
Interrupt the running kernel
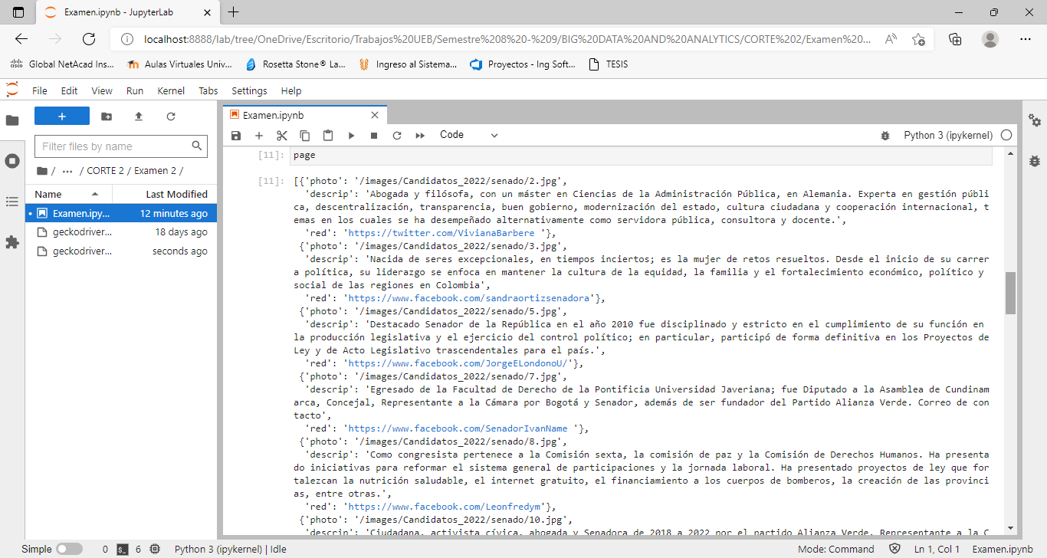373,135
